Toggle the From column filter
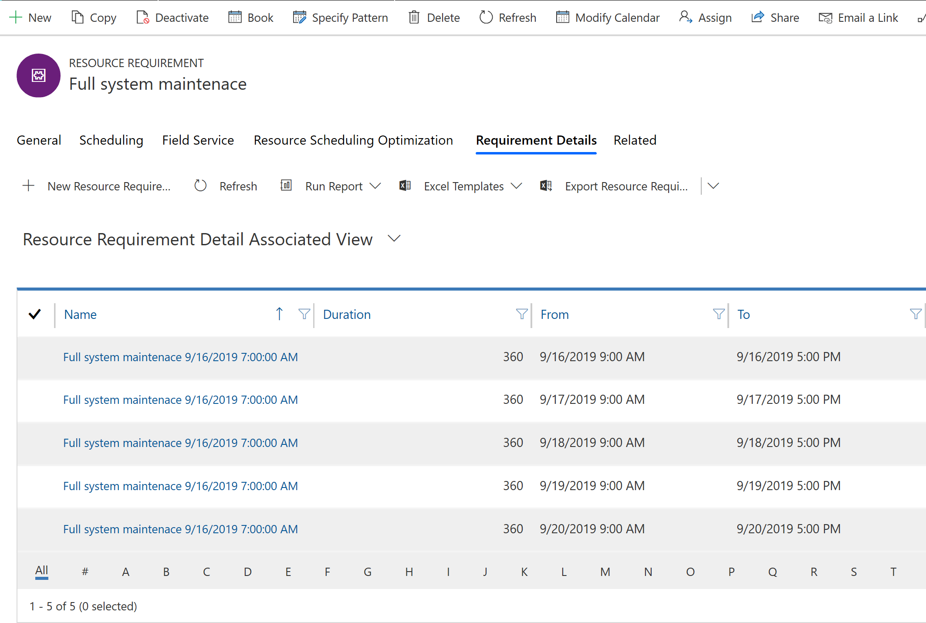 [x=715, y=315]
